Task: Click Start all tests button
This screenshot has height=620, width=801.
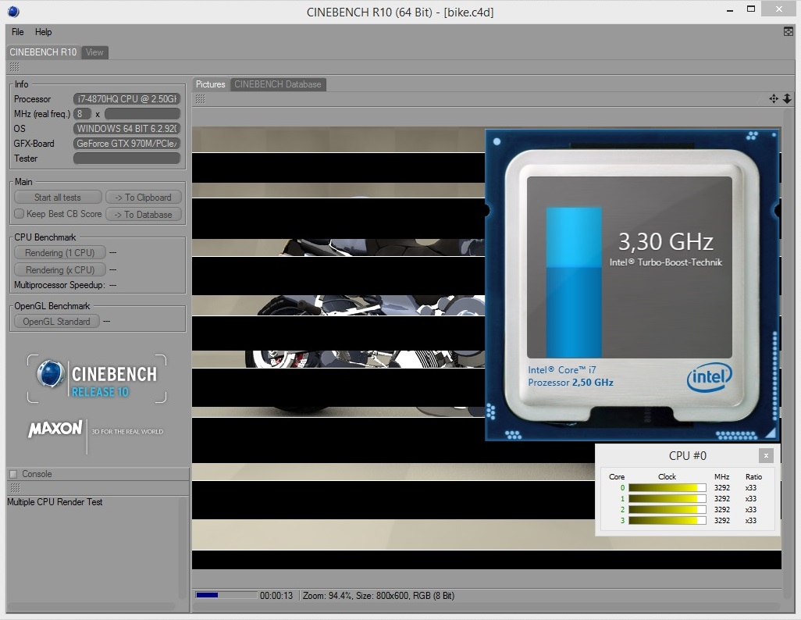Action: point(58,198)
